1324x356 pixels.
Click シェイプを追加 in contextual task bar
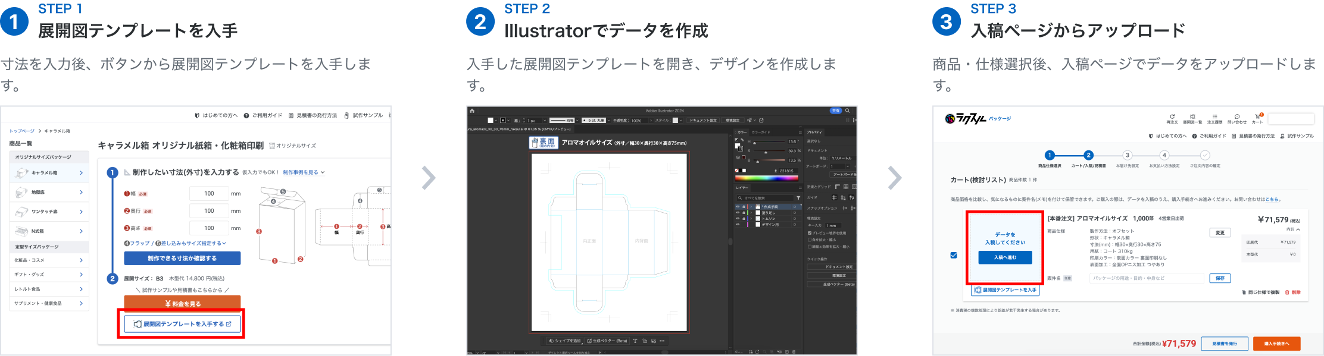(x=565, y=341)
